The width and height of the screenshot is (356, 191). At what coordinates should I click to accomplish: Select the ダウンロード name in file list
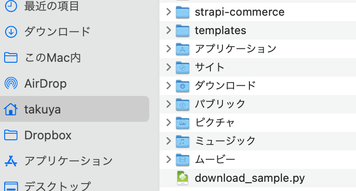[x=225, y=86]
